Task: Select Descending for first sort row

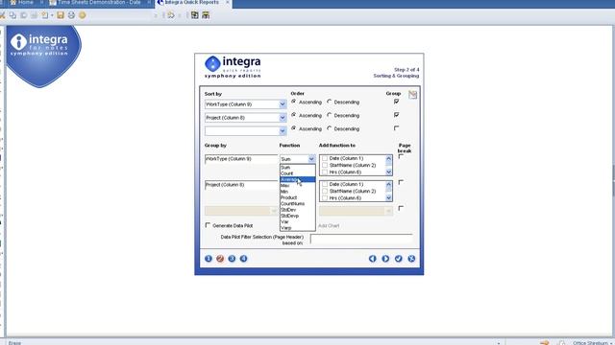Action: (330, 102)
